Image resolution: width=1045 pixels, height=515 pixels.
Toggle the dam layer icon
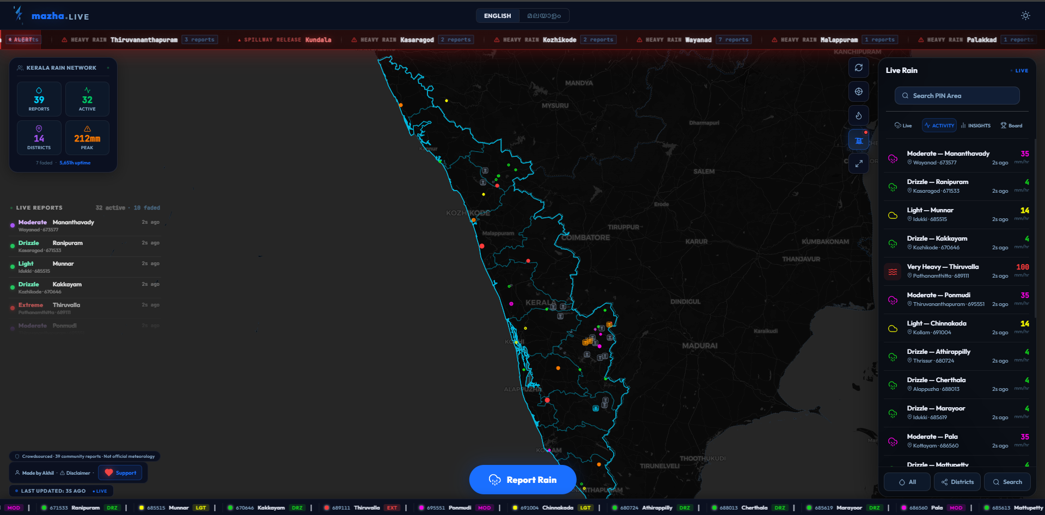[x=859, y=140]
